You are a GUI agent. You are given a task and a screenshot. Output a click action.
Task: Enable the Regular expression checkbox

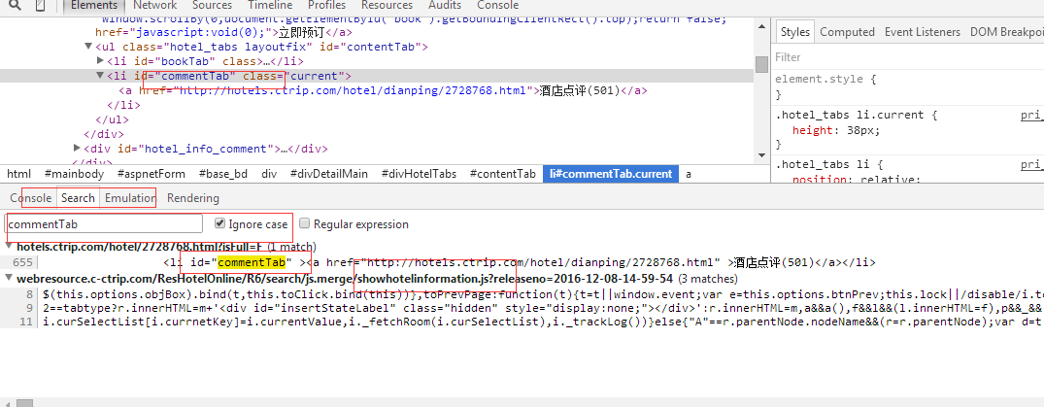tap(304, 223)
